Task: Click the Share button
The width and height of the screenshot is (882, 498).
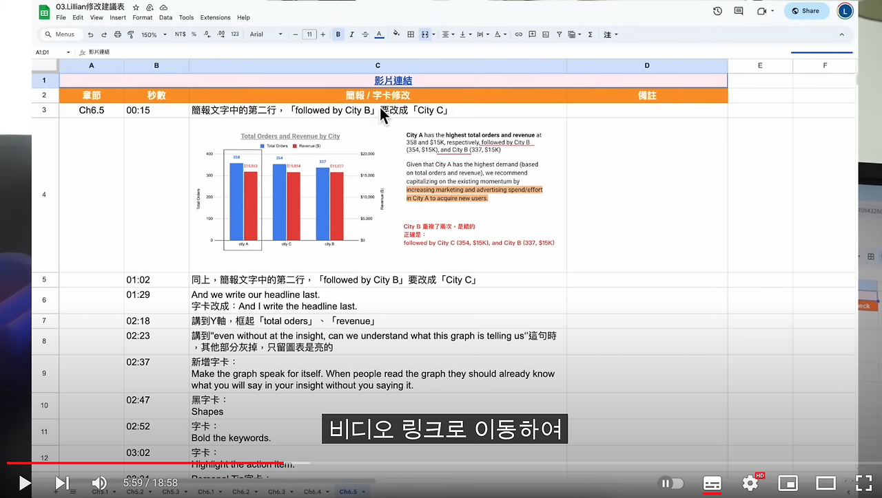Action: point(806,11)
